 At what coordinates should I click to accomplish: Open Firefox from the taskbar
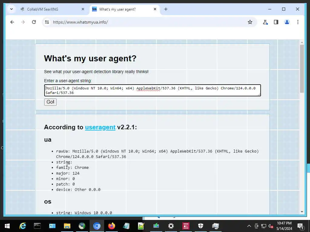(x=111, y=226)
